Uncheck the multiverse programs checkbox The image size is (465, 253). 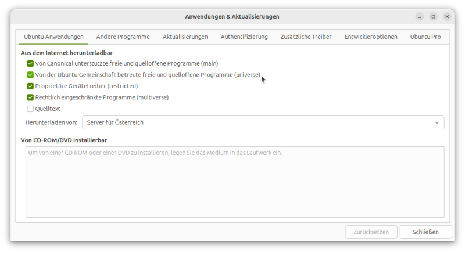(30, 97)
